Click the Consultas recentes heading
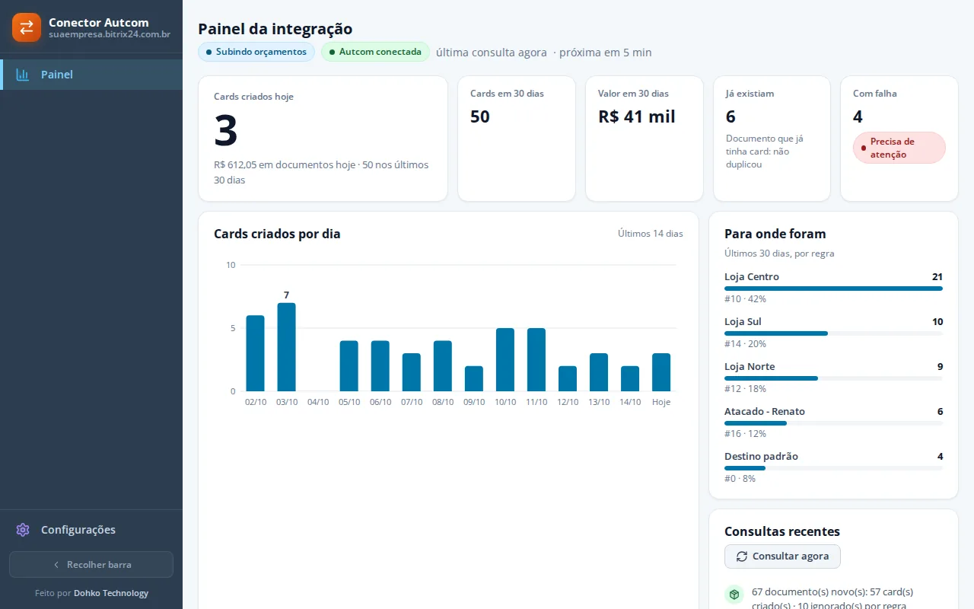974x609 pixels. 782,531
